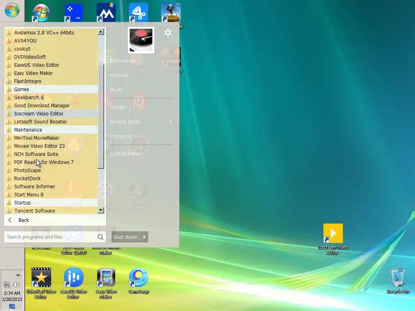
Task: Expand the coolcut folder
Action: click(51, 49)
